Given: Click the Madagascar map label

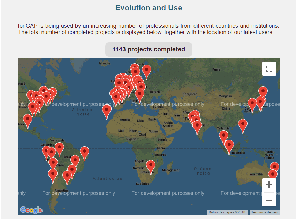Looking at the screenshot, I should coord(170,170).
